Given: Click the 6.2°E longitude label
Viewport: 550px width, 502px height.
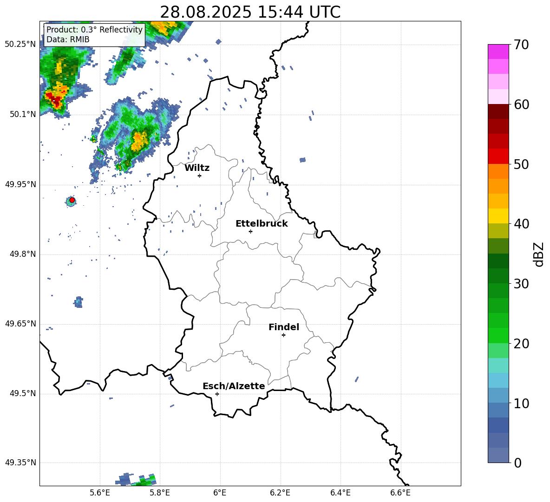Looking at the screenshot, I should click(280, 493).
